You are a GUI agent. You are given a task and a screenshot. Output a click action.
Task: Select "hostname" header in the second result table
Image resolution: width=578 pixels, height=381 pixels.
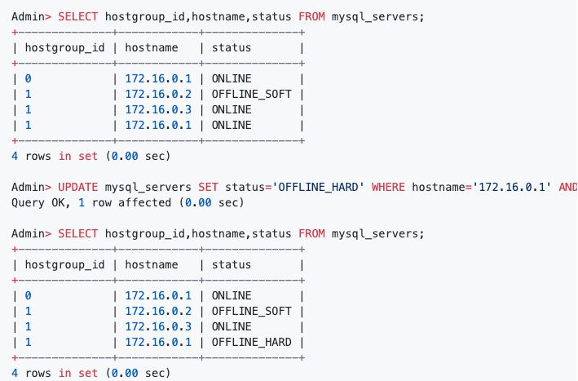[152, 264]
